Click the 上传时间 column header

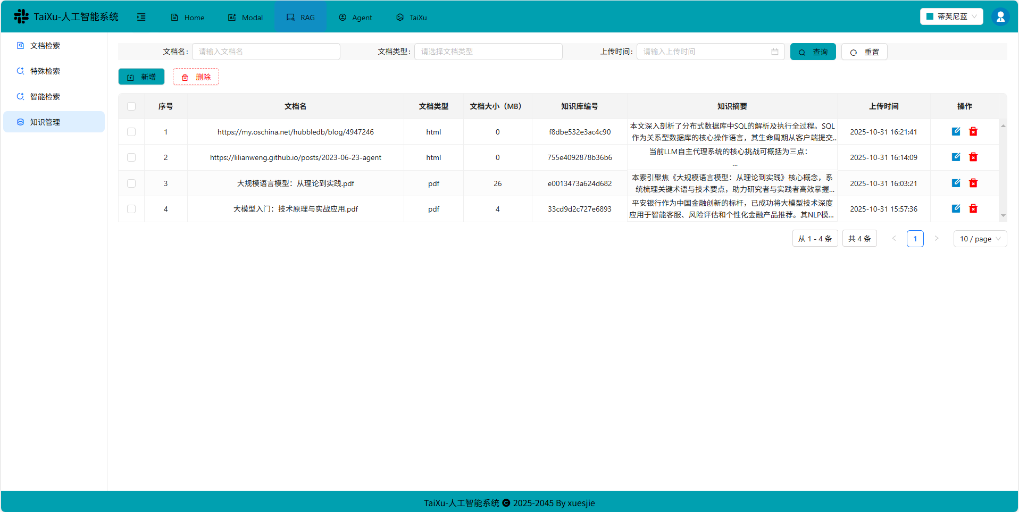(x=883, y=106)
